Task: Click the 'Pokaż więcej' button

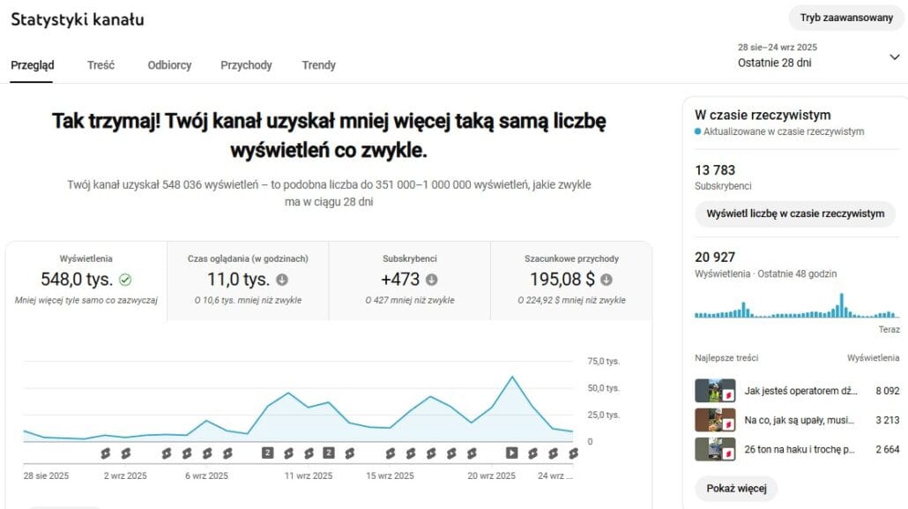Action: coord(736,488)
